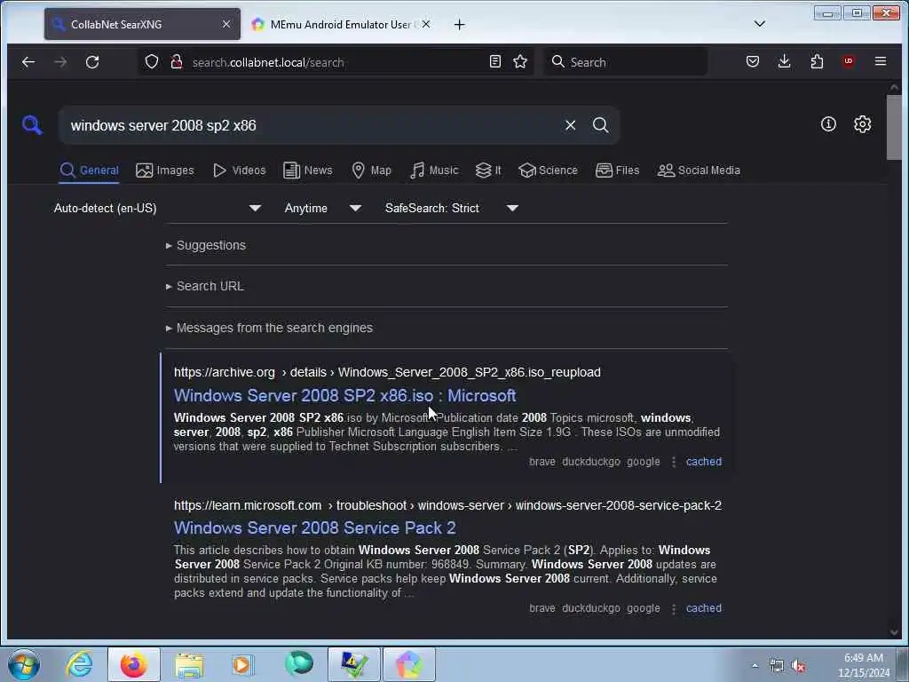Screen dimensions: 909x682
Task: Open cached link for archive.org result
Action: (704, 462)
